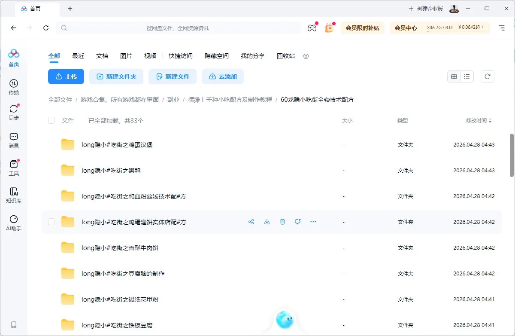Click the search input field
The image size is (515, 336).
(180, 27)
